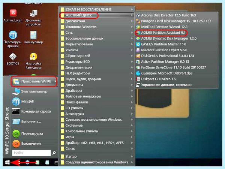
Task: Click the Управление дисками icon
Action: click(x=138, y=85)
